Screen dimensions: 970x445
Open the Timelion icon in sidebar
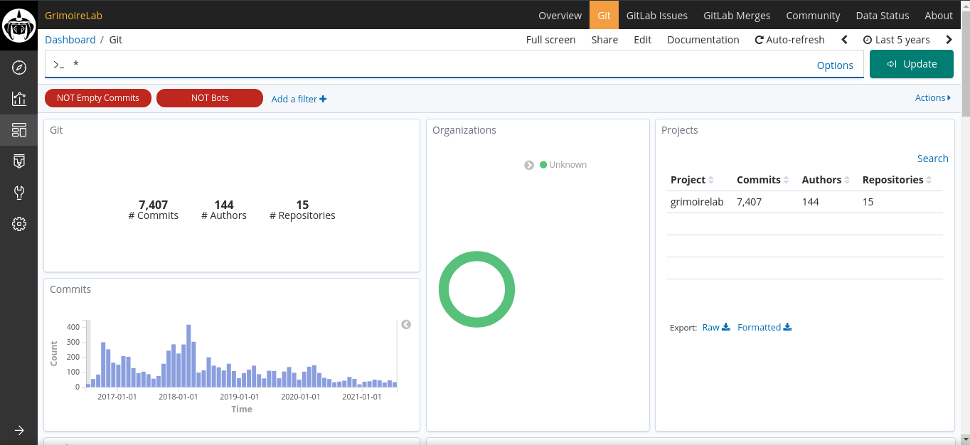[x=19, y=161]
